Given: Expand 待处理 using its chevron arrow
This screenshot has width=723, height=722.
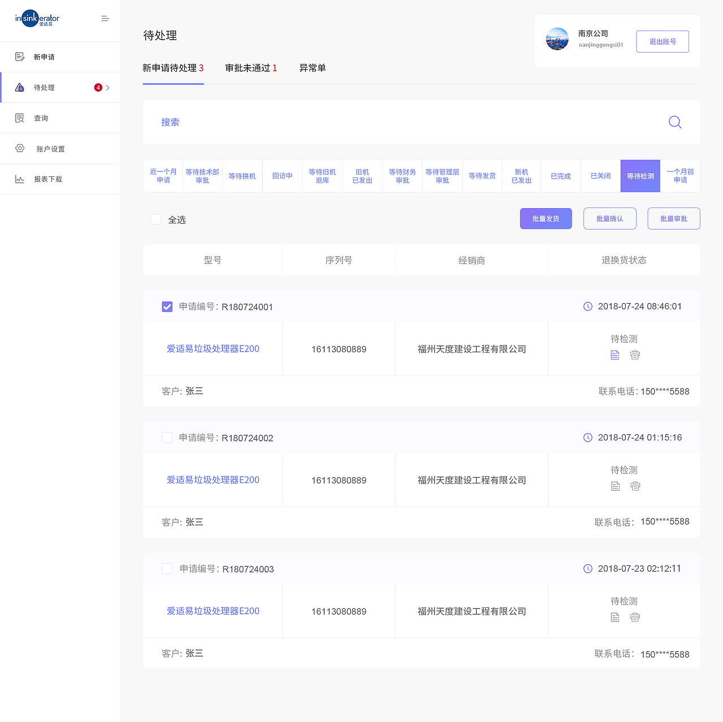Looking at the screenshot, I should 107,88.
